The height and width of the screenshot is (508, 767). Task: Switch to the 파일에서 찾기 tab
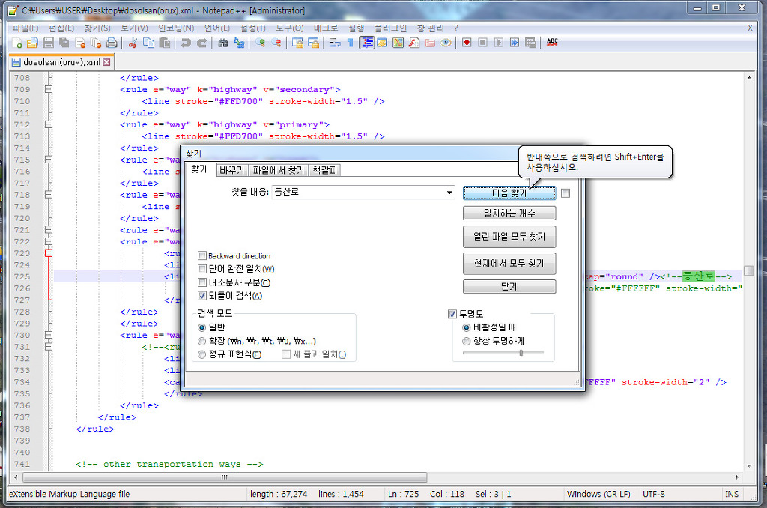click(278, 170)
